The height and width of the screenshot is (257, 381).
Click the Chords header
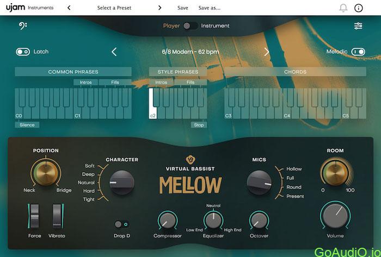point(295,72)
